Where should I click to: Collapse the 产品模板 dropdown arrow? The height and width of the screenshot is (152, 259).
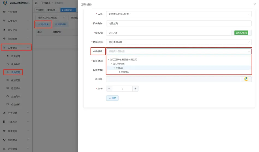248,51
